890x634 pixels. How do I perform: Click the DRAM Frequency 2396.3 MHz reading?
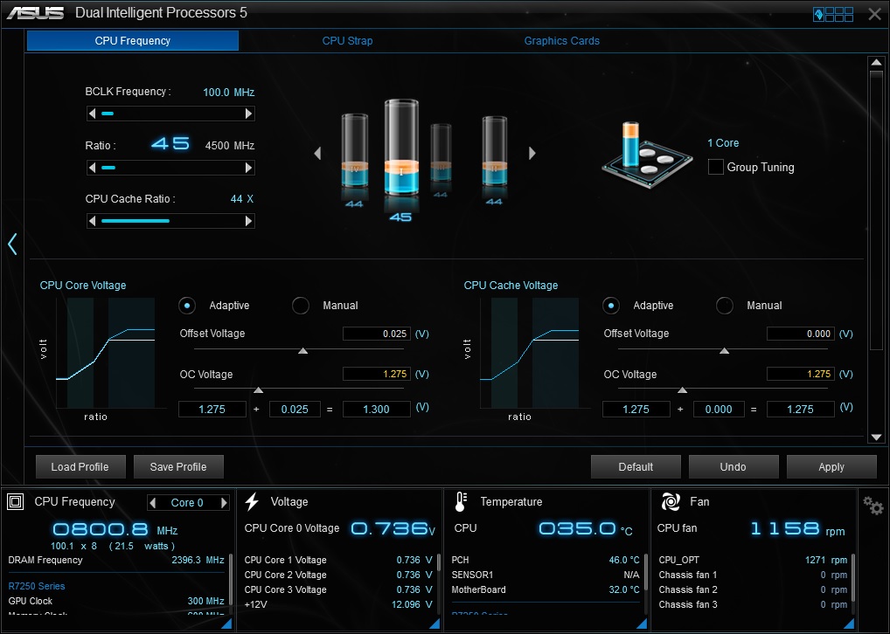pos(198,560)
